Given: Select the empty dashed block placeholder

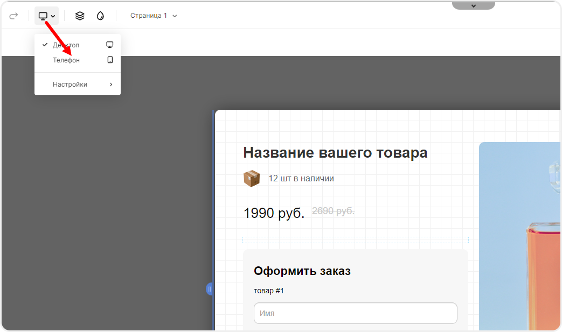Looking at the screenshot, I should [356, 240].
